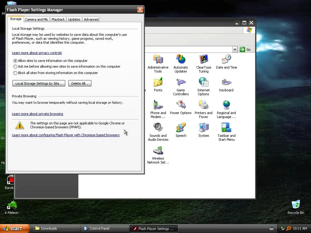Open Wireless Network Setup icon
The height and width of the screenshot is (233, 311).
(x=158, y=155)
